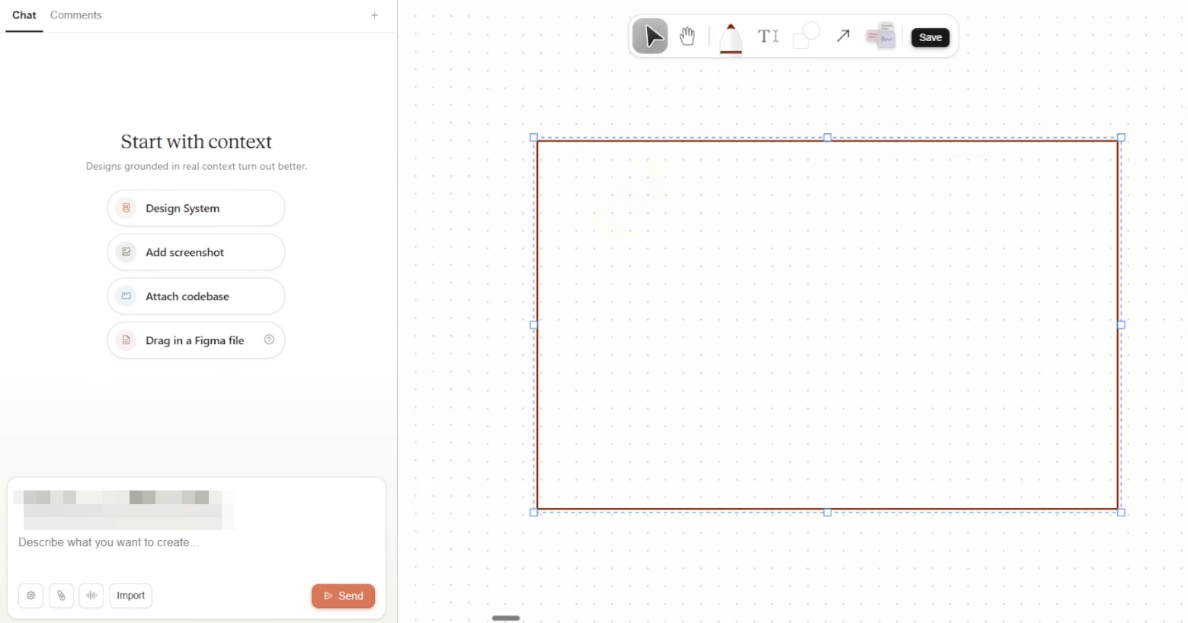Screen dimensions: 1188x623
Task: Click Add screenshot option
Action: (197, 252)
